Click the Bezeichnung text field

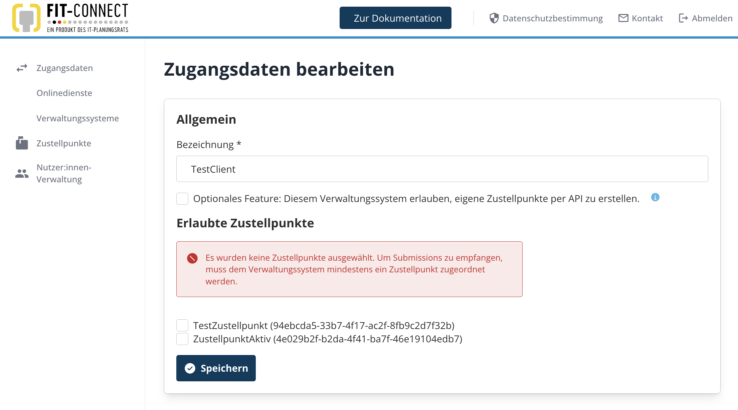point(442,169)
